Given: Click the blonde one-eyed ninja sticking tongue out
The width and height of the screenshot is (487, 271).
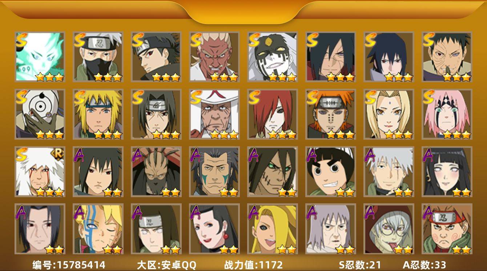Looking at the screenshot, I should click(x=273, y=229).
